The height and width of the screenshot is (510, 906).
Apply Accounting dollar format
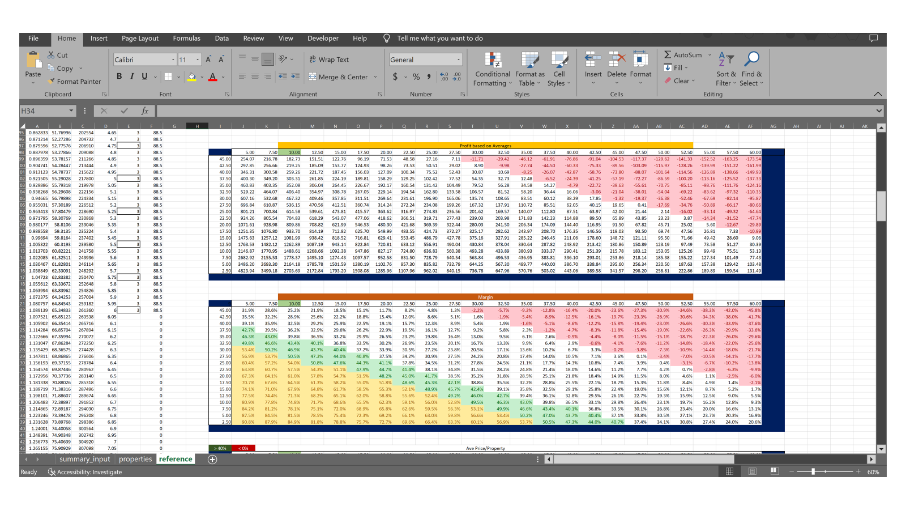(395, 76)
